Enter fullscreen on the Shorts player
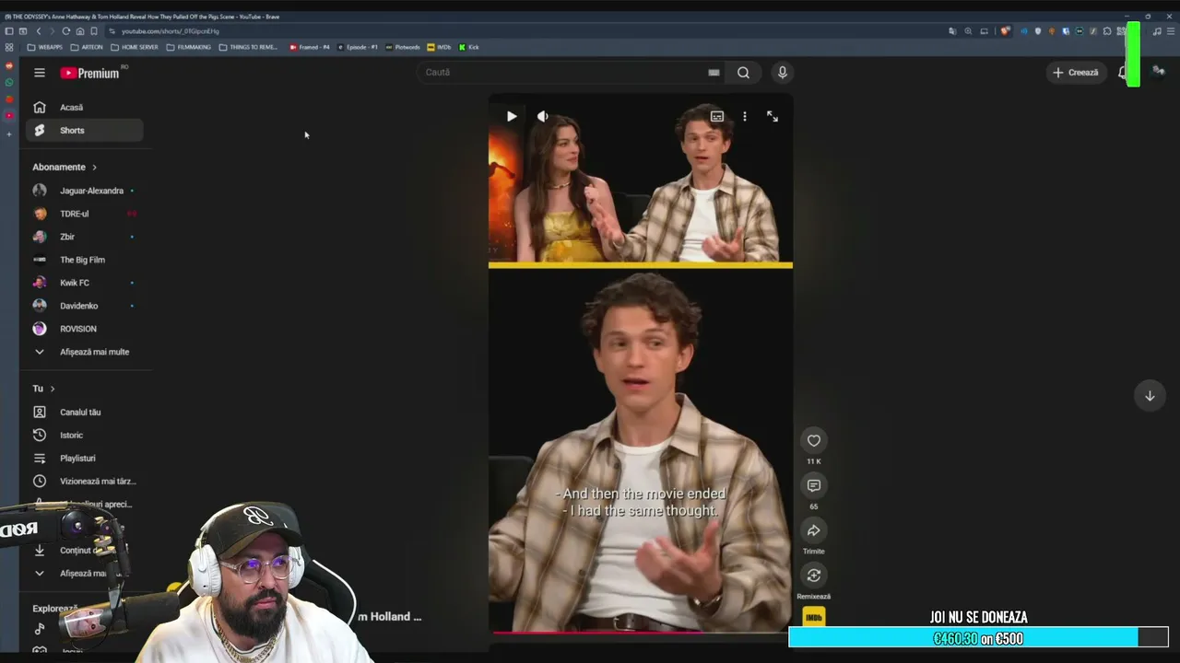The image size is (1180, 663). click(773, 116)
